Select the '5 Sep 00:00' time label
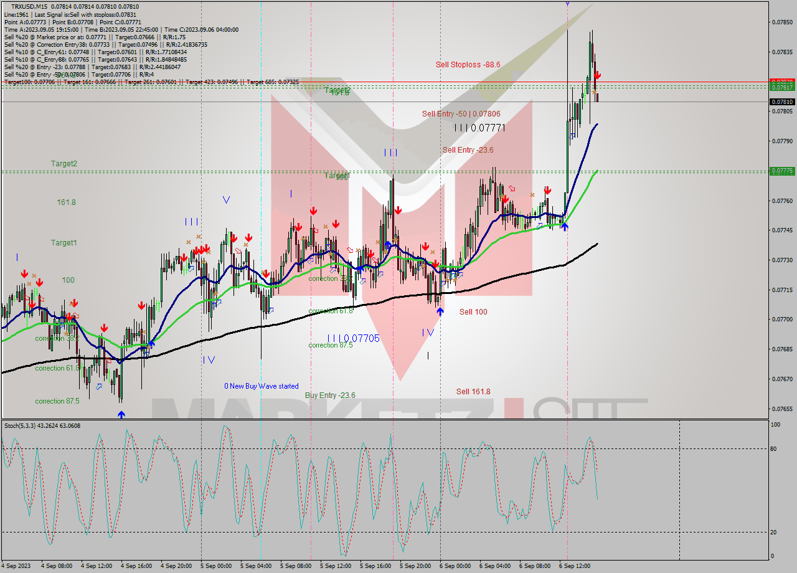This screenshot has height=573, width=797. (x=216, y=566)
